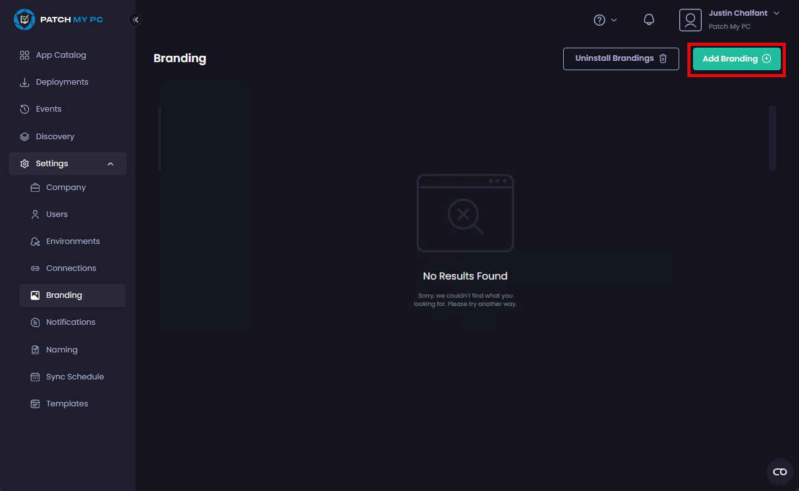
Task: Click the Patch My PC logo
Action: point(58,19)
